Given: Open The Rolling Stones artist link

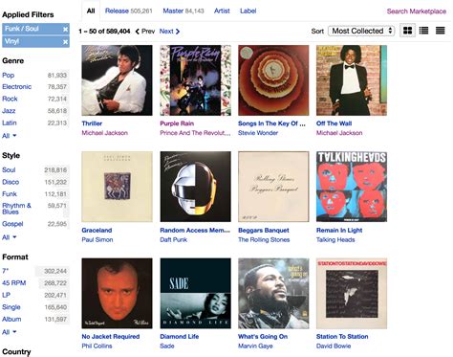Looking at the screenshot, I should point(264,240).
